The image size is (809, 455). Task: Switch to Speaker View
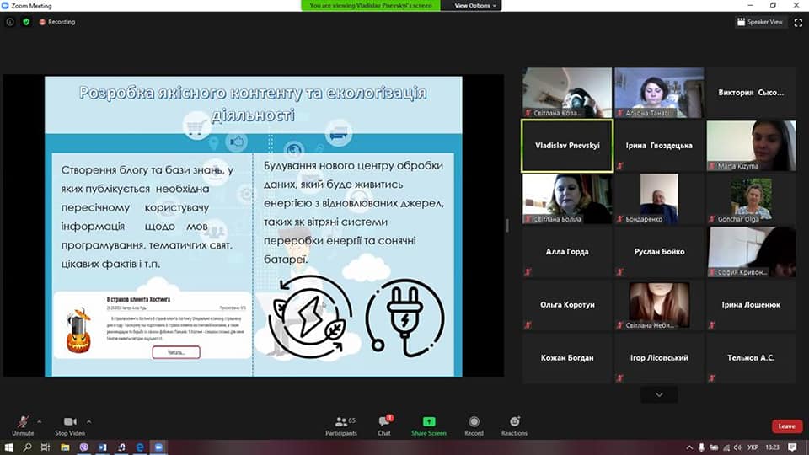[x=760, y=22]
